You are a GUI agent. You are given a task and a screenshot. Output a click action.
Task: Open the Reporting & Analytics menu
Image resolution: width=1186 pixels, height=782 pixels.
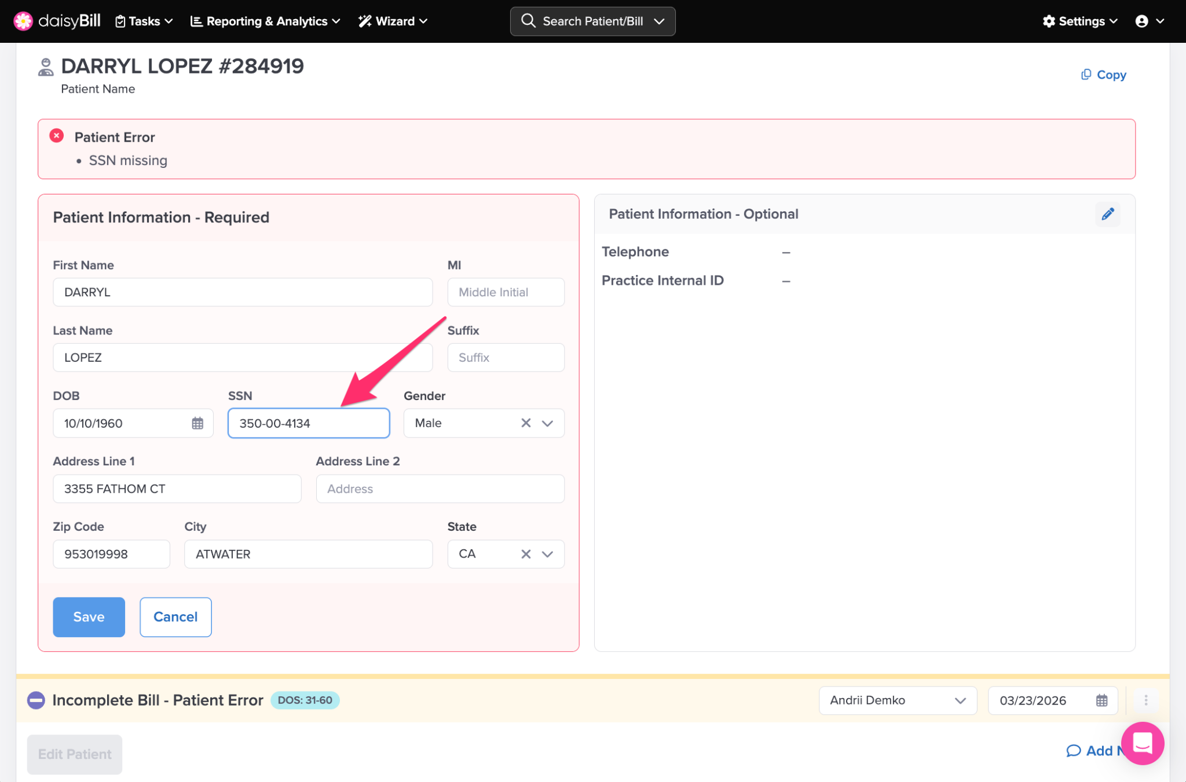(265, 21)
